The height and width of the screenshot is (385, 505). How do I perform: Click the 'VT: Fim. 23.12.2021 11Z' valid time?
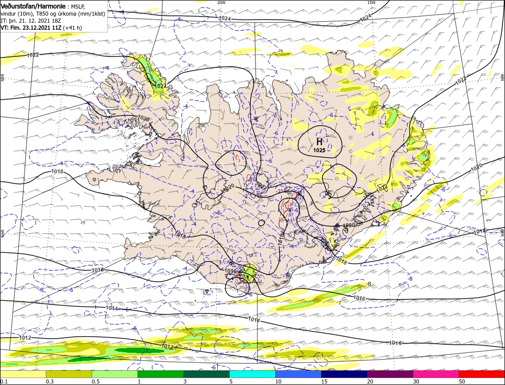click(31, 28)
